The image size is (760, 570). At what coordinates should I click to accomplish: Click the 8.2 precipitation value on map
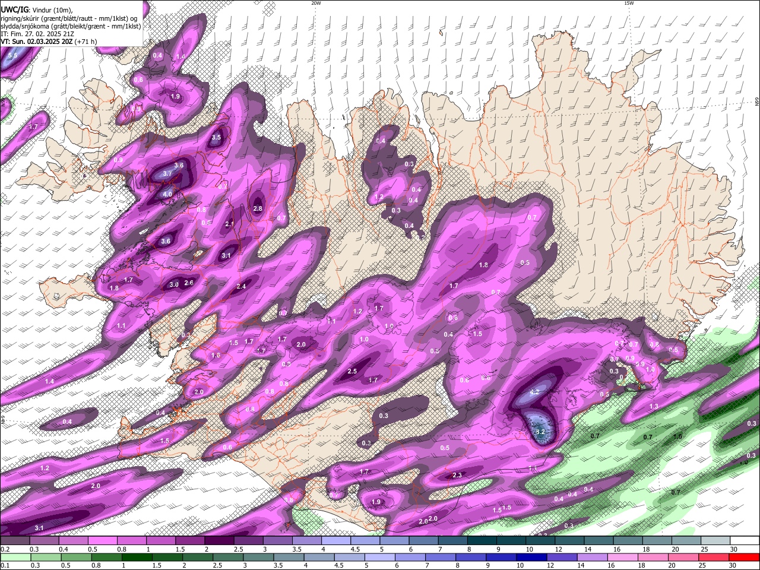[x=540, y=432]
